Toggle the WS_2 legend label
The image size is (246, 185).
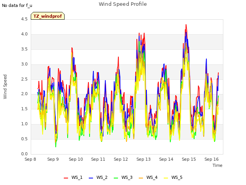tap(102, 177)
